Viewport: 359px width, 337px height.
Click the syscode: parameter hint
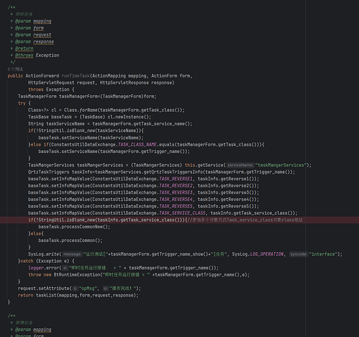[298, 254]
